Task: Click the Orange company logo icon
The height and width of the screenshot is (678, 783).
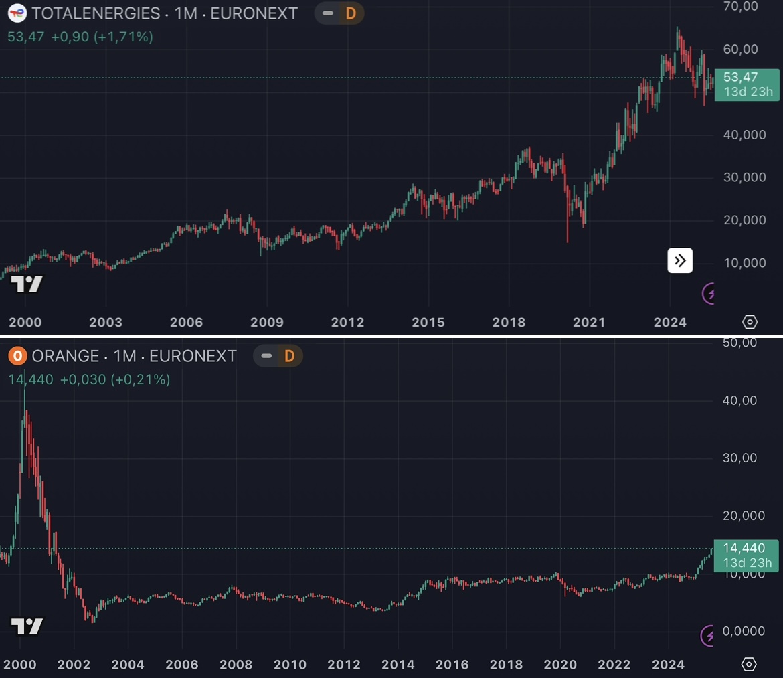Action: coord(18,356)
